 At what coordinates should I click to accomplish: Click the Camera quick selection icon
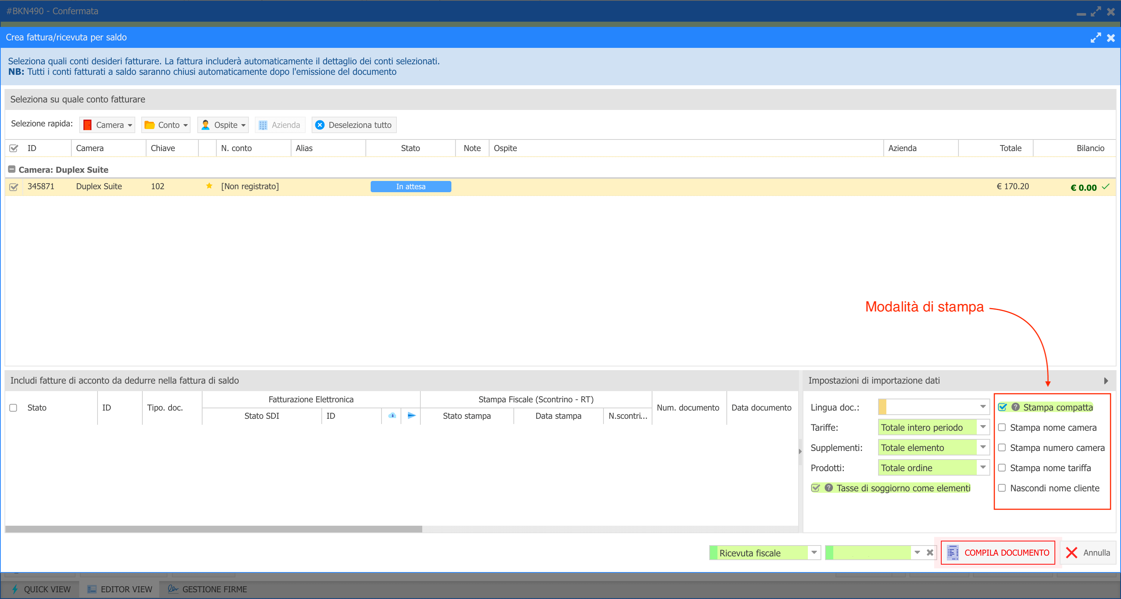point(87,125)
